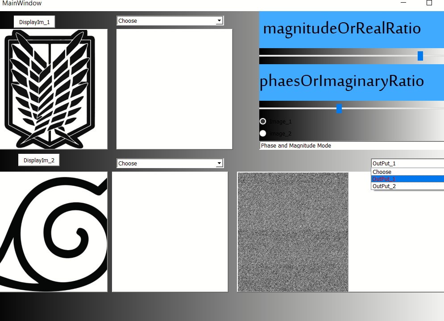Click the magnitudeOrRealRatio label
Image resolution: width=444 pixels, height=321 pixels.
click(x=351, y=30)
